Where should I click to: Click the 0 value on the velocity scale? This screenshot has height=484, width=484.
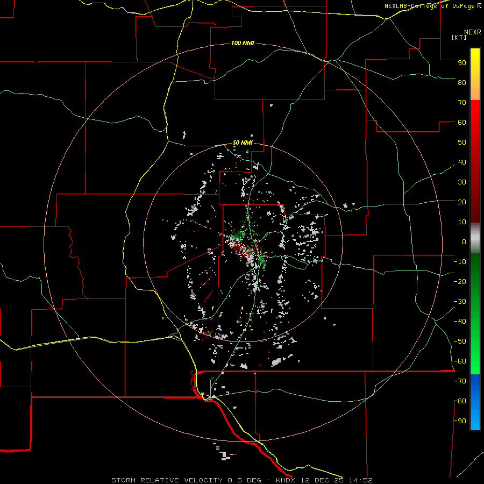point(464,241)
